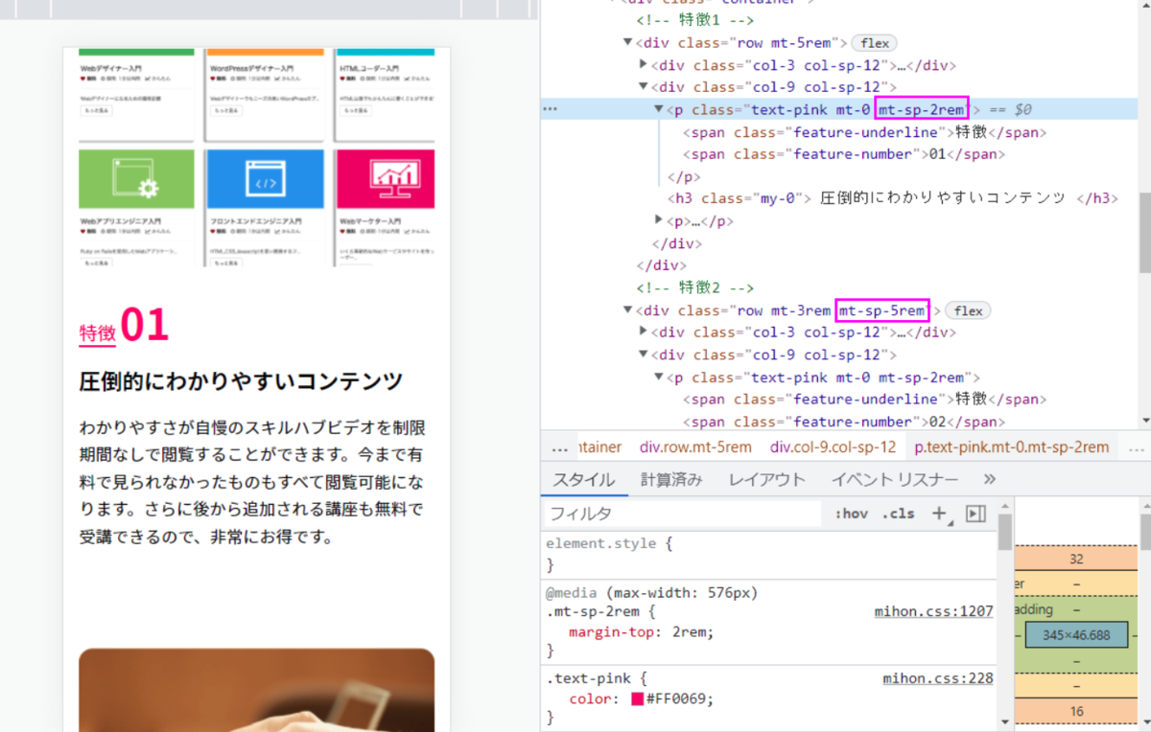Collapse col-9 col-sp-12 div in 特徴1 block
This screenshot has height=732, width=1151.
coord(644,87)
